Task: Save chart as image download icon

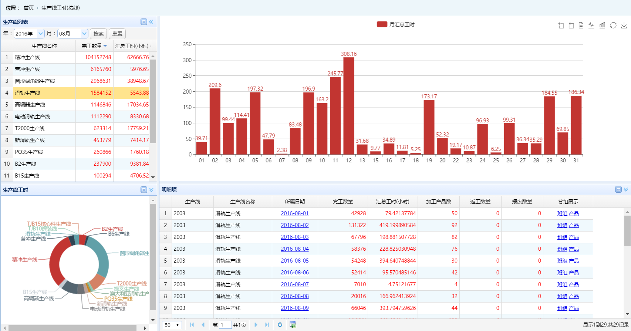Action: (624, 26)
